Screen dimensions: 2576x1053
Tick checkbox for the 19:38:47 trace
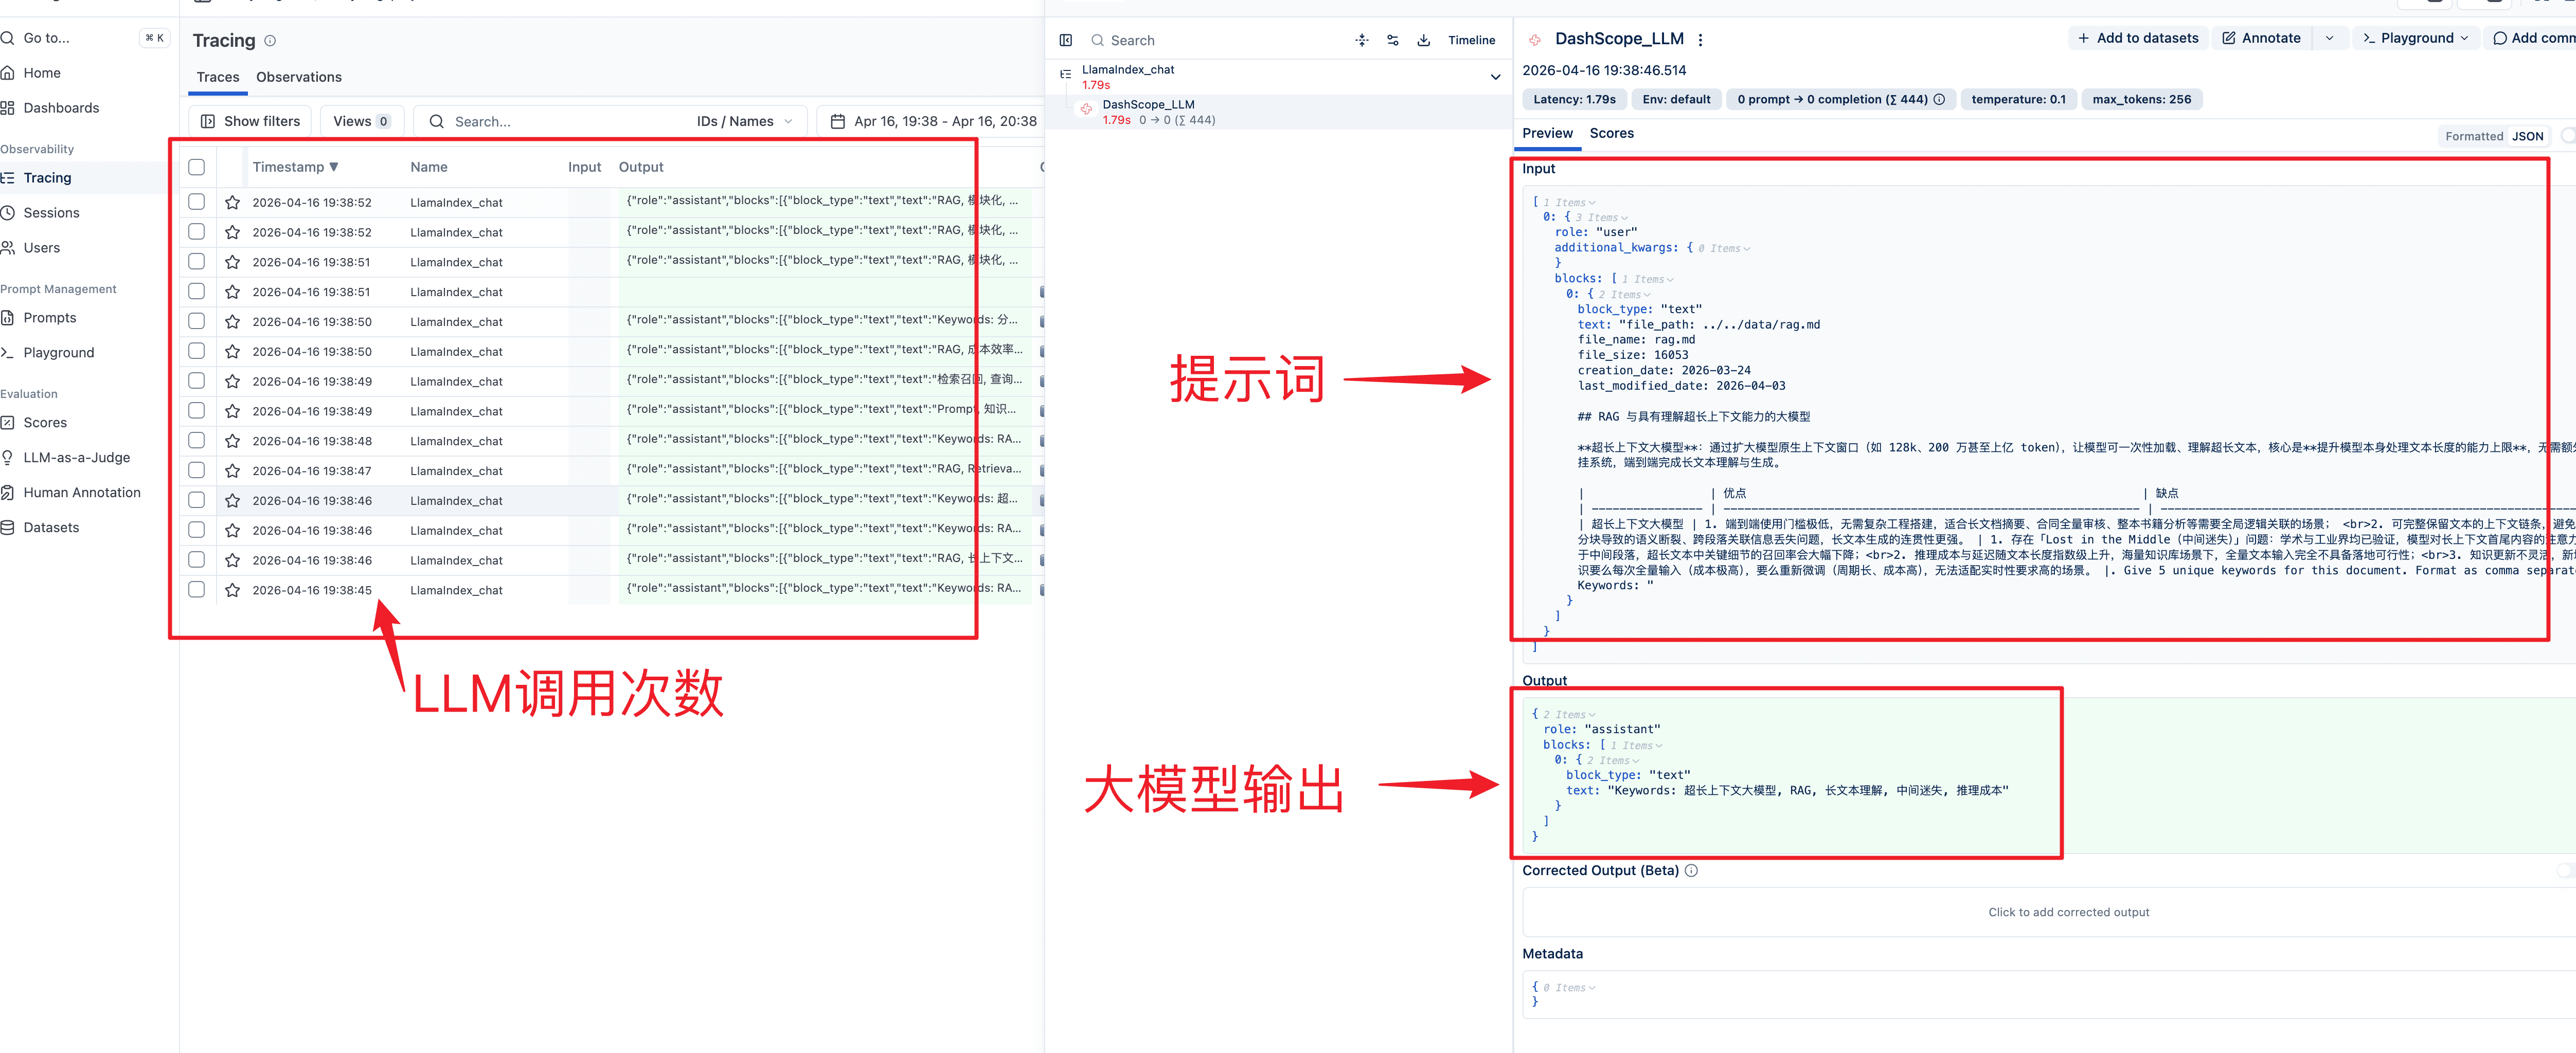click(197, 470)
